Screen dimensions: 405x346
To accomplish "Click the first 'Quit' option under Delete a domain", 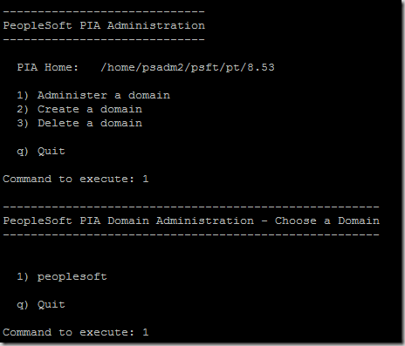I will tap(51, 152).
